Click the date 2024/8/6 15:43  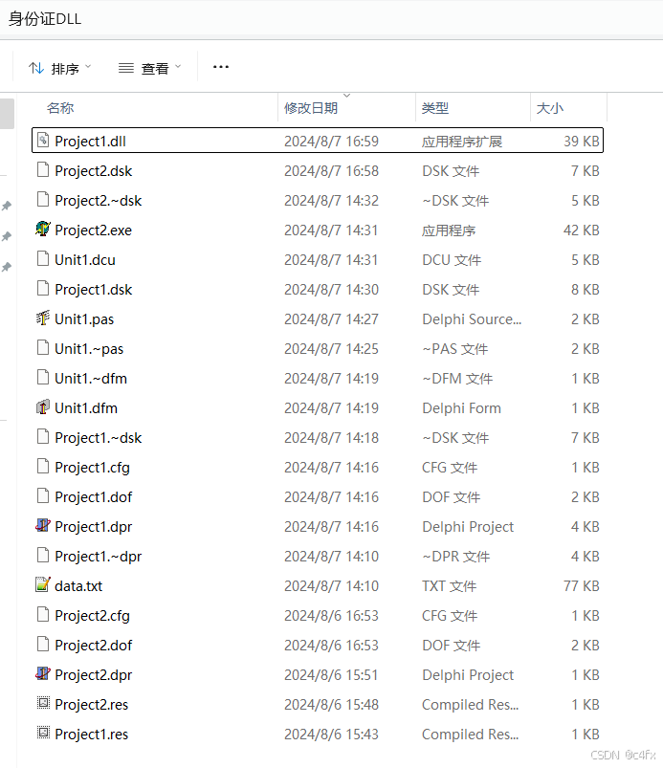[331, 734]
